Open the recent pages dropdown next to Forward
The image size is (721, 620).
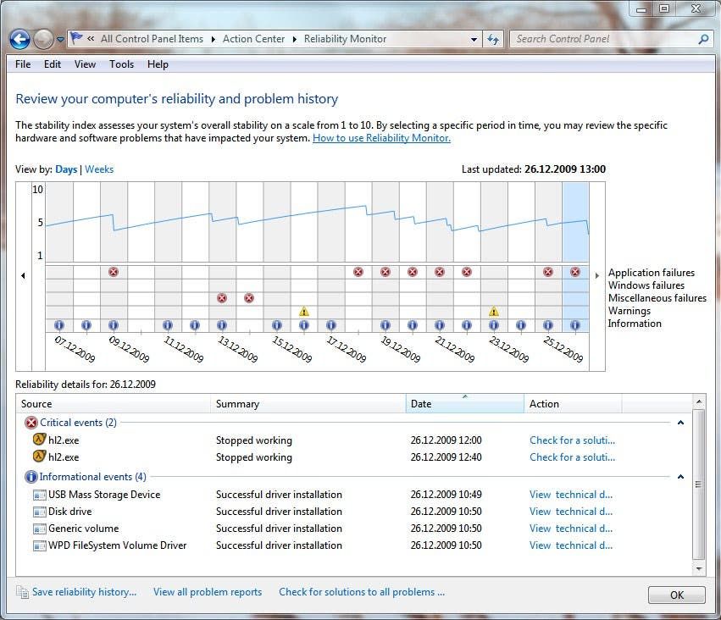tap(60, 40)
